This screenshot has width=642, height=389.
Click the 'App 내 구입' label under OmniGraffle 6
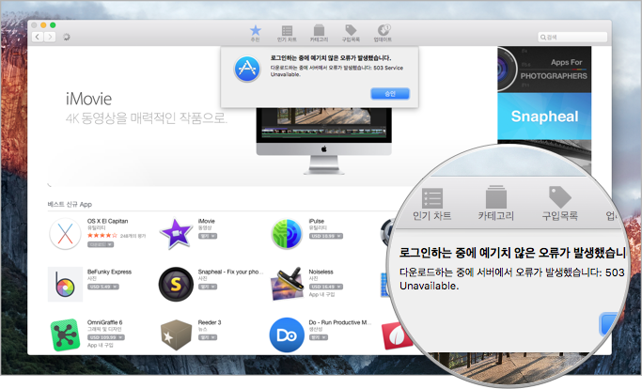click(x=101, y=345)
